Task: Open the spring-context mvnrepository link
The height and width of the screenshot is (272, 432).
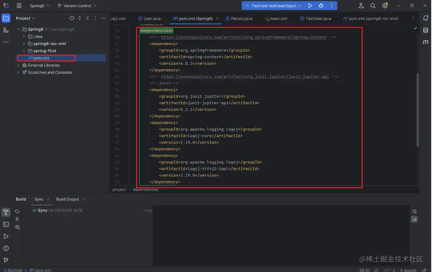Action: (x=243, y=37)
